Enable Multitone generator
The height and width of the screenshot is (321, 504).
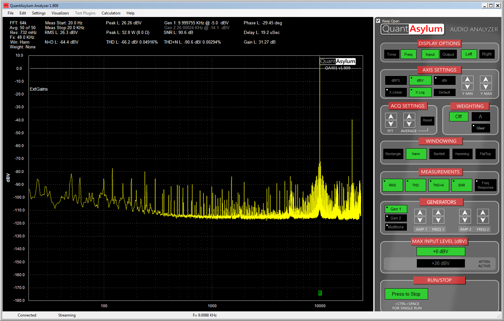pos(396,227)
